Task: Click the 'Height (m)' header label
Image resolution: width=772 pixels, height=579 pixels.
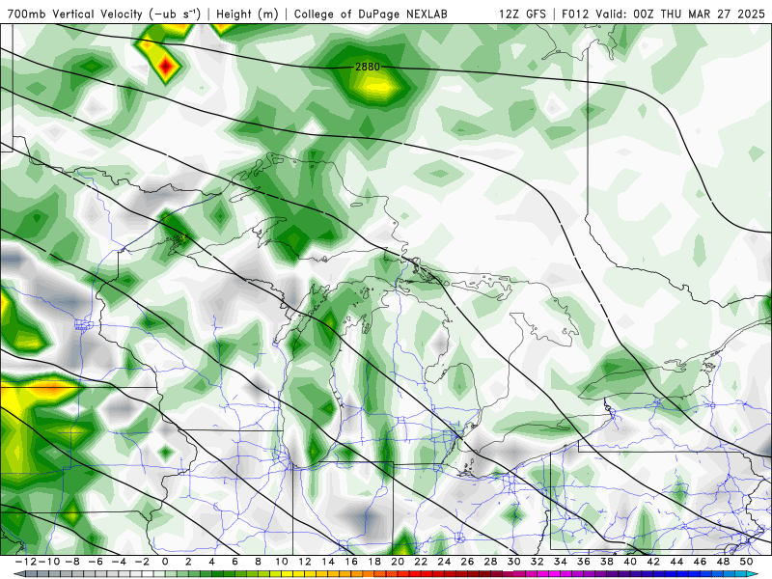Action: pos(247,14)
